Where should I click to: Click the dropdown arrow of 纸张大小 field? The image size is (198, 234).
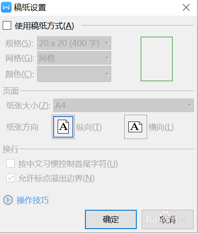tap(190, 105)
